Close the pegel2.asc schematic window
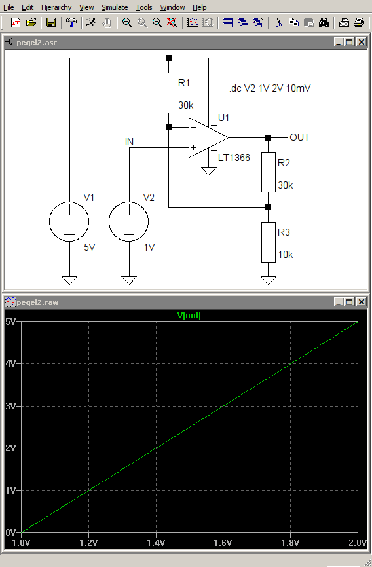Image resolution: width=372 pixels, height=567 pixels. click(362, 43)
